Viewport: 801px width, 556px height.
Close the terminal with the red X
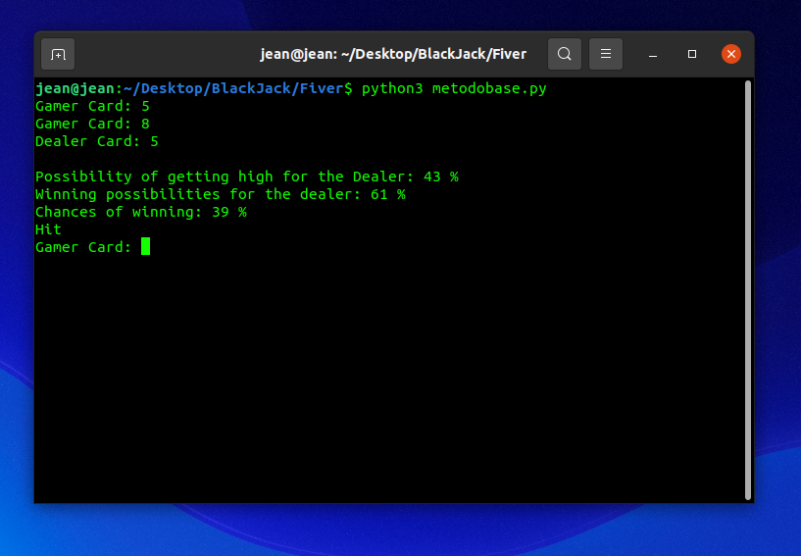pyautogui.click(x=730, y=54)
